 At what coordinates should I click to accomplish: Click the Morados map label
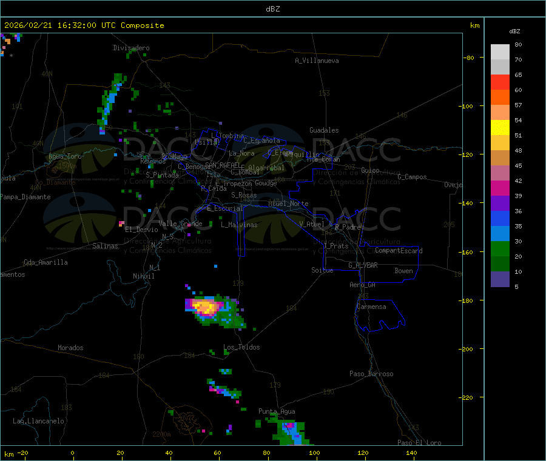tap(71, 348)
